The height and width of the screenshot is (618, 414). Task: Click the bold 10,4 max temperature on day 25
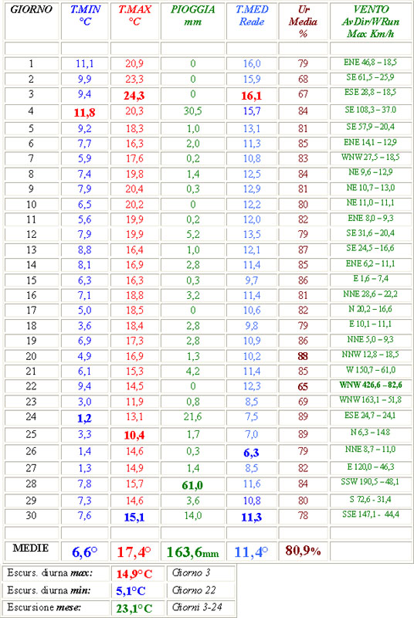pyautogui.click(x=134, y=436)
